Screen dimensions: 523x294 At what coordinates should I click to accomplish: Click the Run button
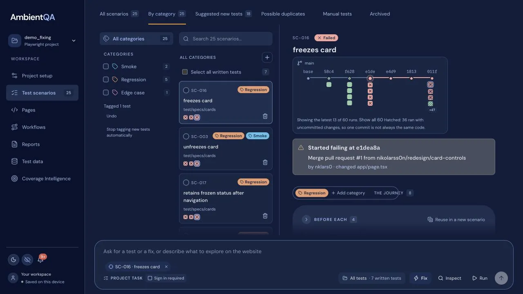click(480, 278)
